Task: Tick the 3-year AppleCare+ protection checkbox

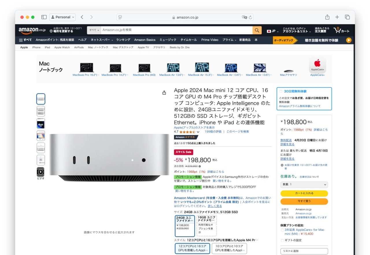Action: tap(282, 230)
